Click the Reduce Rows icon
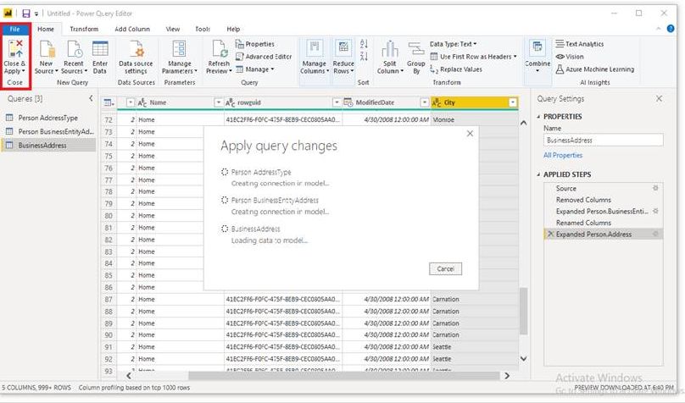This screenshot has width=685, height=403. 343,48
